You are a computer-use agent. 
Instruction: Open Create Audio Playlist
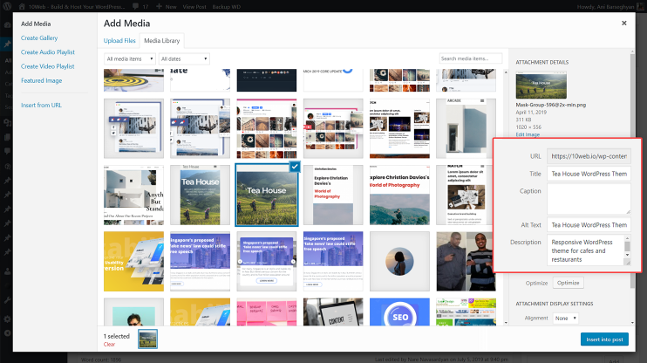48,52
